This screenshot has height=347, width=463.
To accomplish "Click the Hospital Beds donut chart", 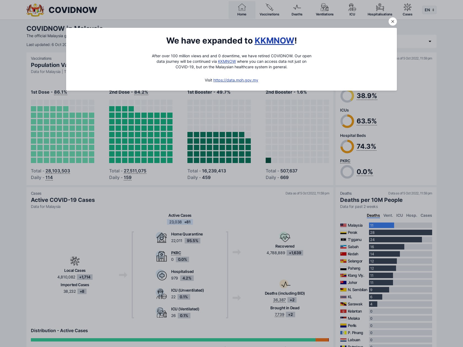I will click(x=347, y=146).
